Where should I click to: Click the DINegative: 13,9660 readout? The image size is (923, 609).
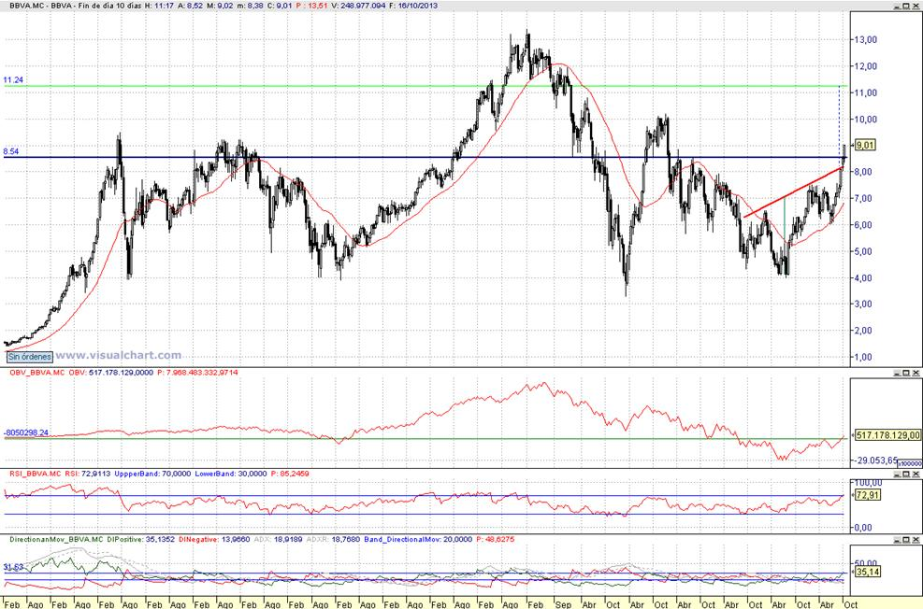click(214, 539)
